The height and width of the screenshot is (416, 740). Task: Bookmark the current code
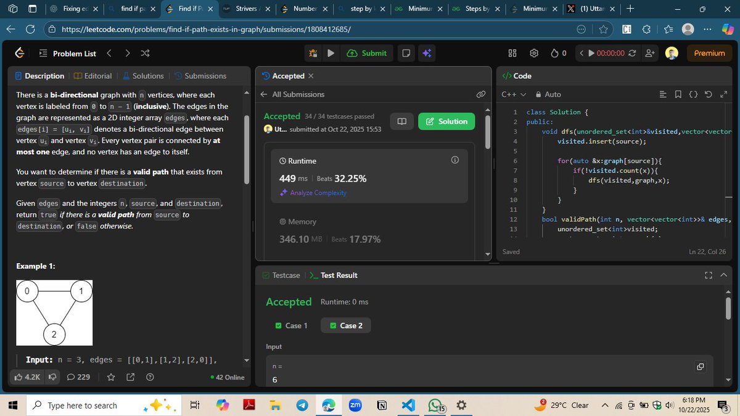pyautogui.click(x=678, y=94)
